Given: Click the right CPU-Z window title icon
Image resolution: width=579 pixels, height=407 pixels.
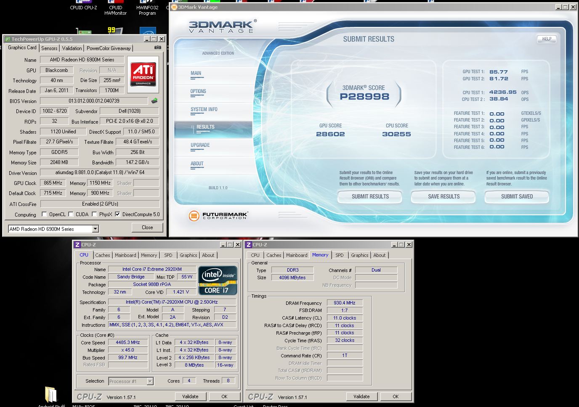Looking at the screenshot, I should click(249, 244).
